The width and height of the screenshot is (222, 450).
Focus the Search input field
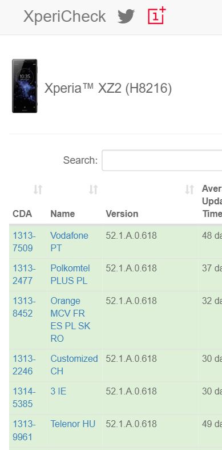click(x=162, y=160)
